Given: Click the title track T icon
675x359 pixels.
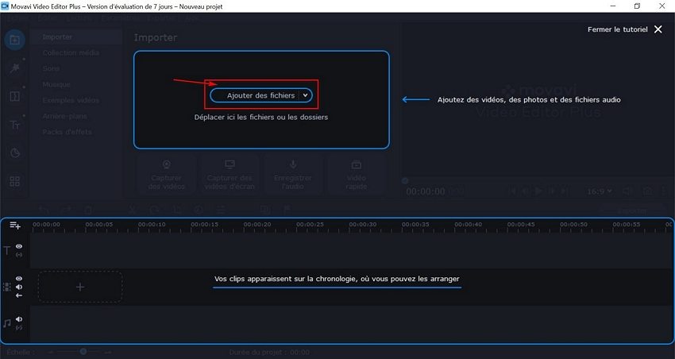Looking at the screenshot, I should (x=7, y=251).
